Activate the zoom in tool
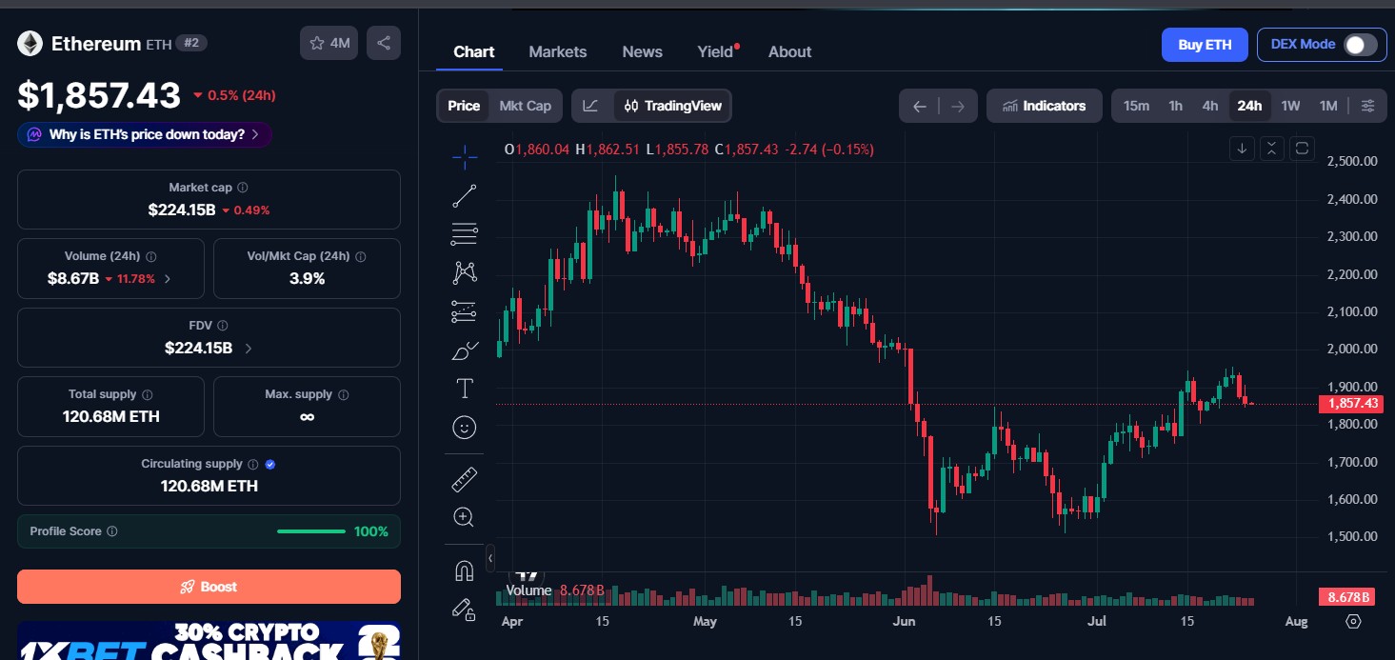 465,517
